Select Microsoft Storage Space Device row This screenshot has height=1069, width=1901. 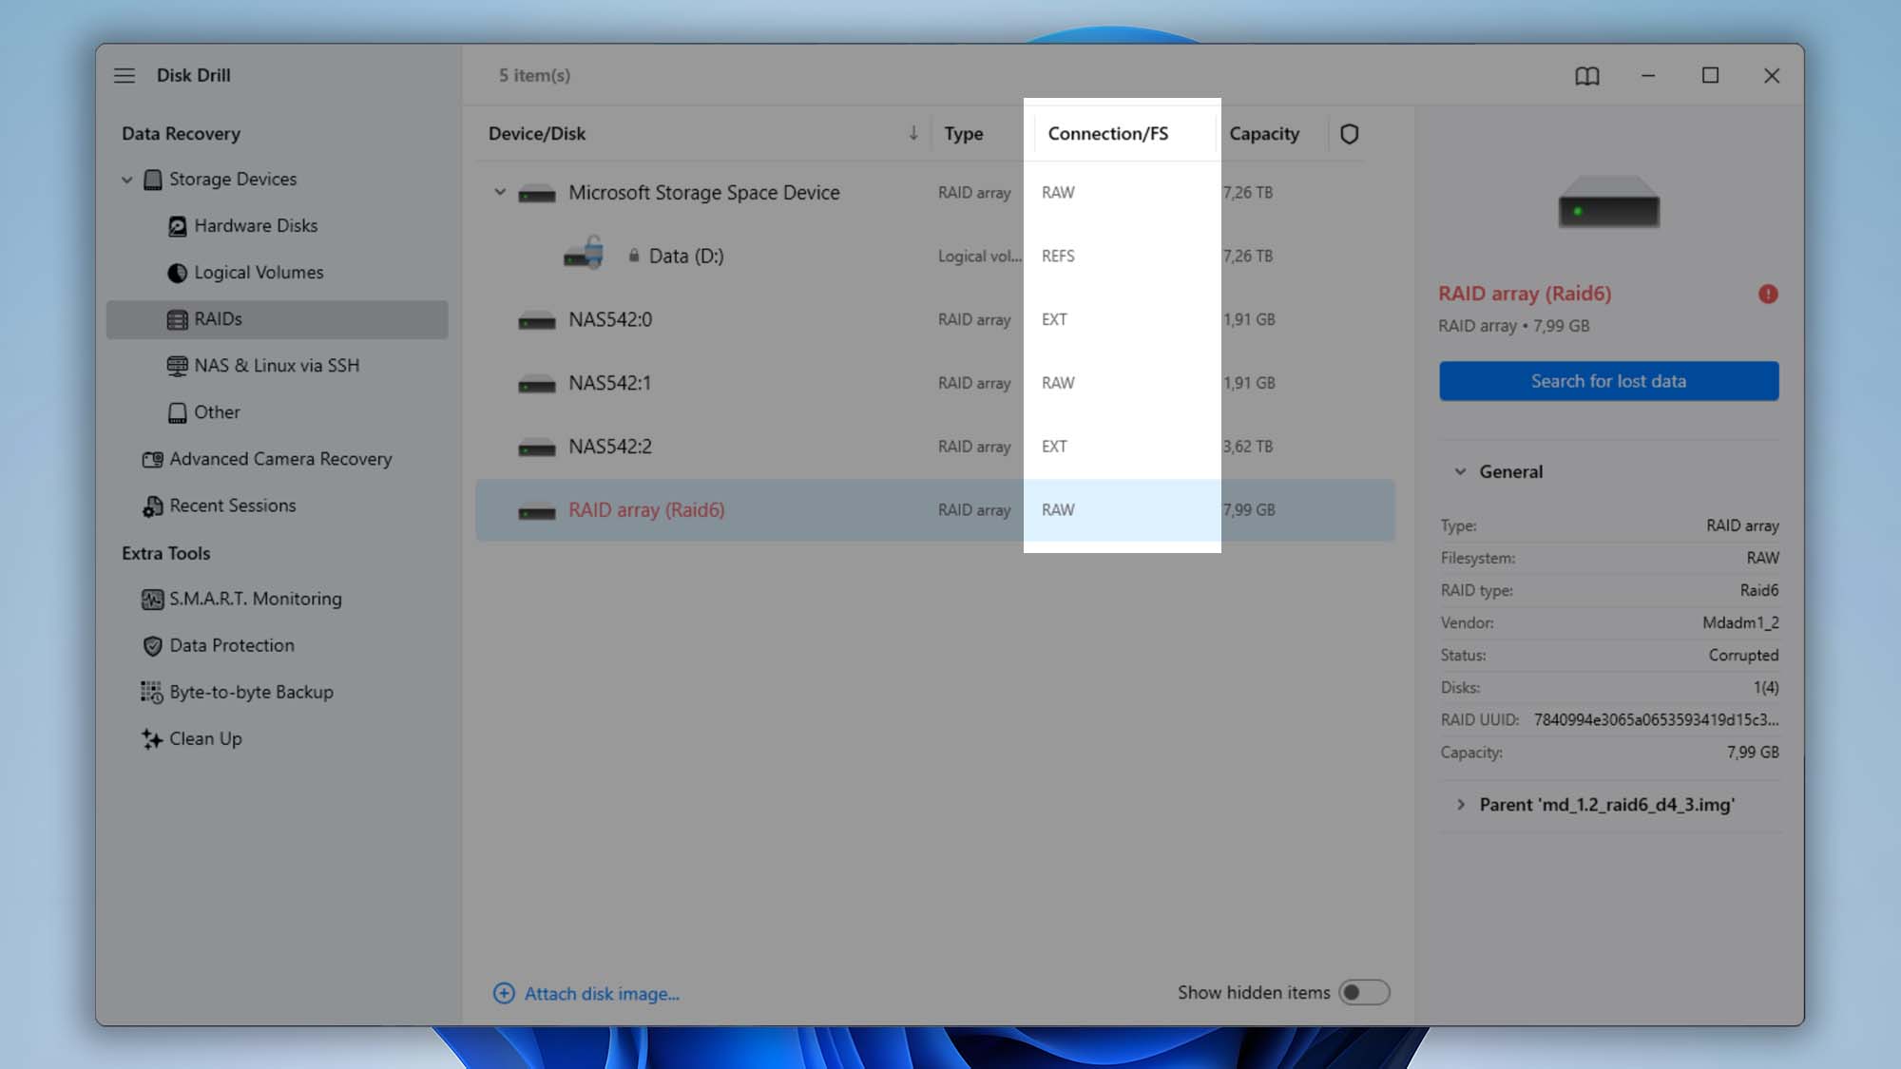click(935, 193)
